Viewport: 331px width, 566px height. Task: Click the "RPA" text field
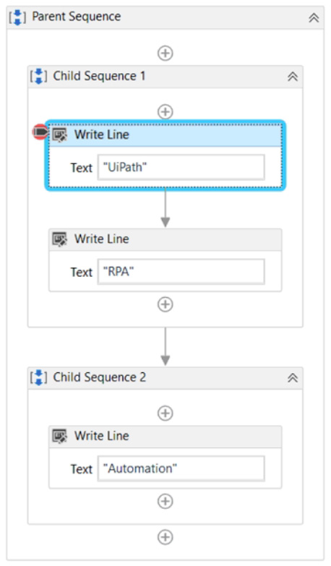[x=181, y=272]
